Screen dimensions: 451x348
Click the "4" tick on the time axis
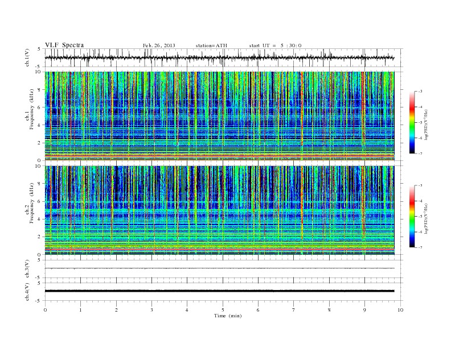(187, 310)
